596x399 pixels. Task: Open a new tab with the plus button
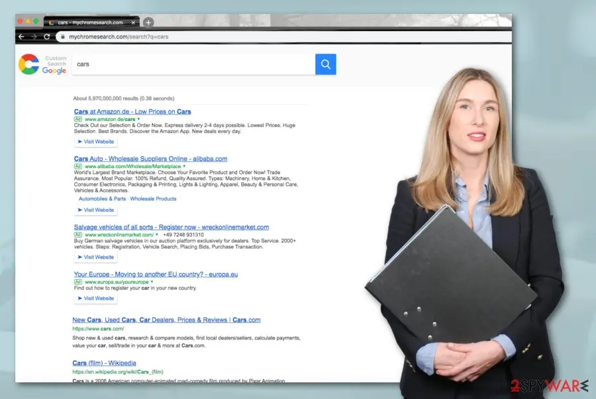(x=148, y=22)
